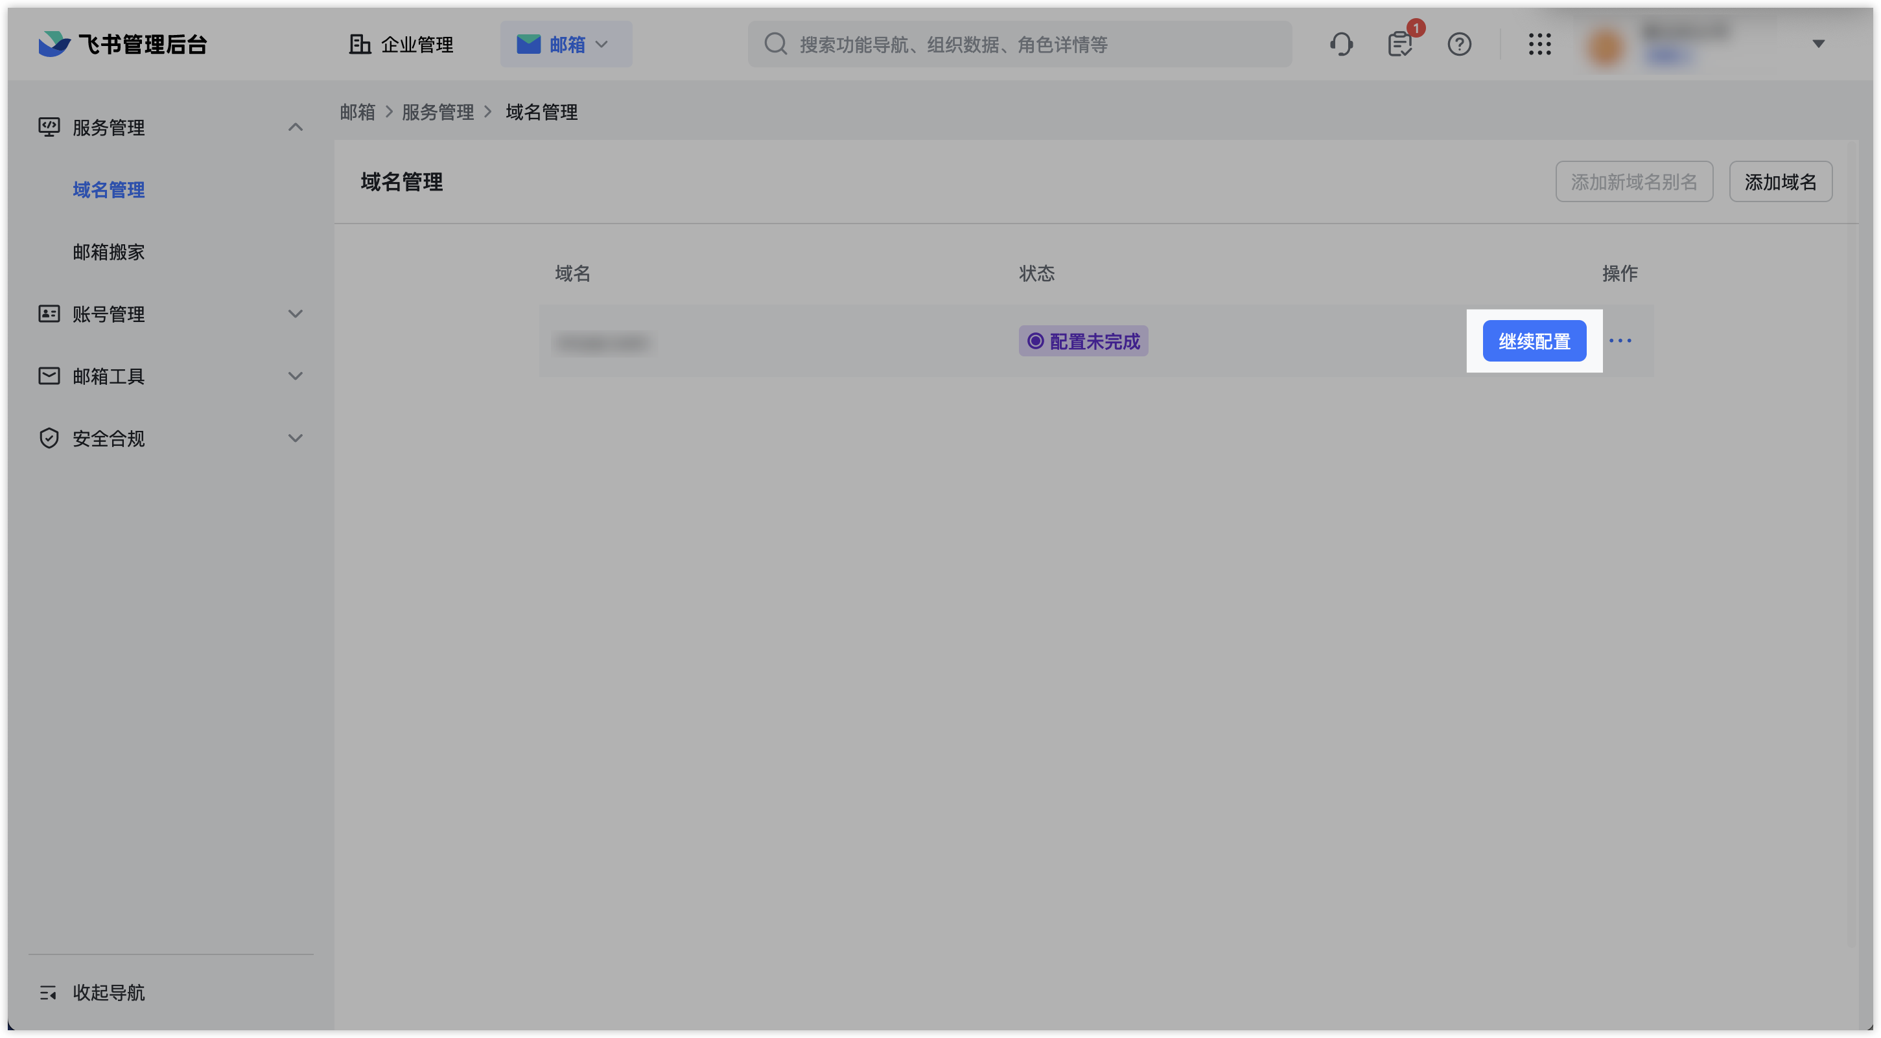Select 邮箱搬家 in the sidebar
Image resolution: width=1881 pixels, height=1038 pixels.
109,252
